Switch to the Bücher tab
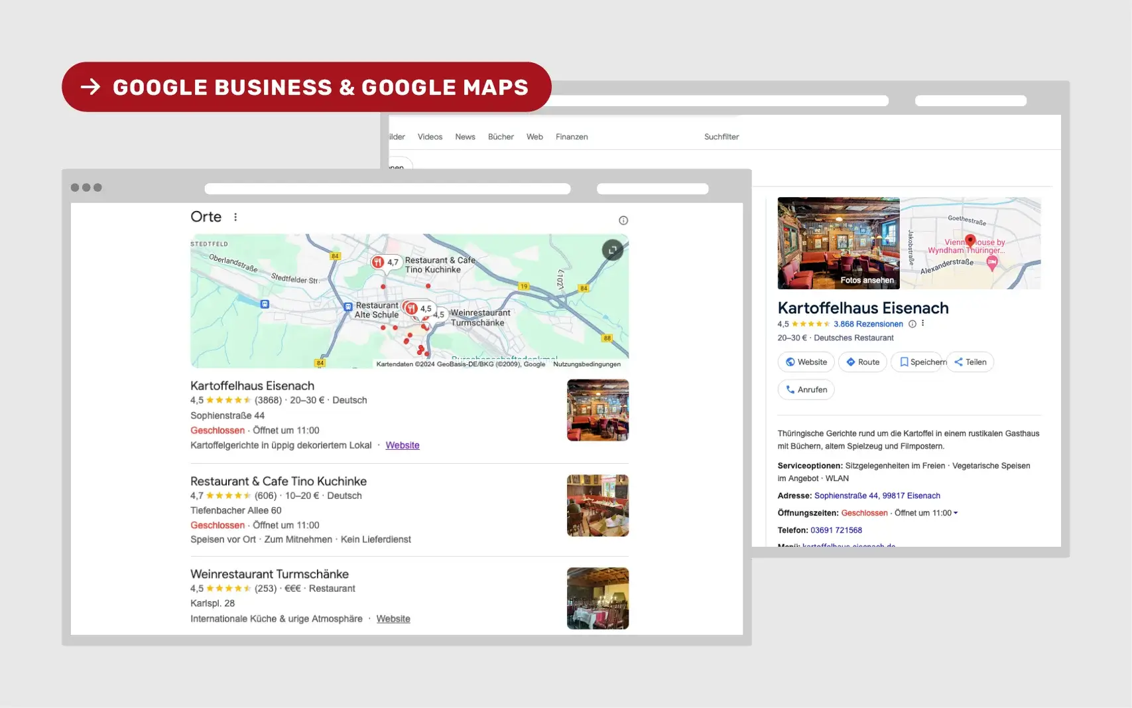 tap(501, 137)
